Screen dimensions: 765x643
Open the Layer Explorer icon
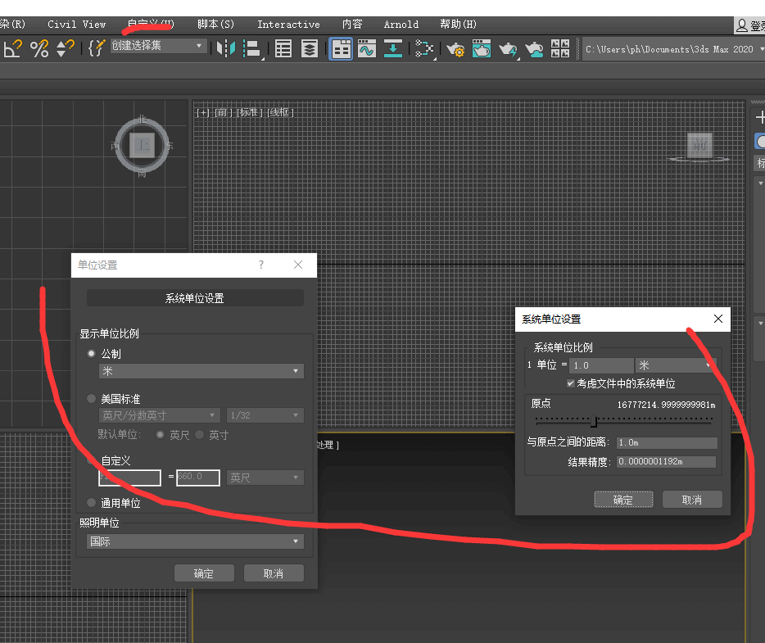click(309, 49)
